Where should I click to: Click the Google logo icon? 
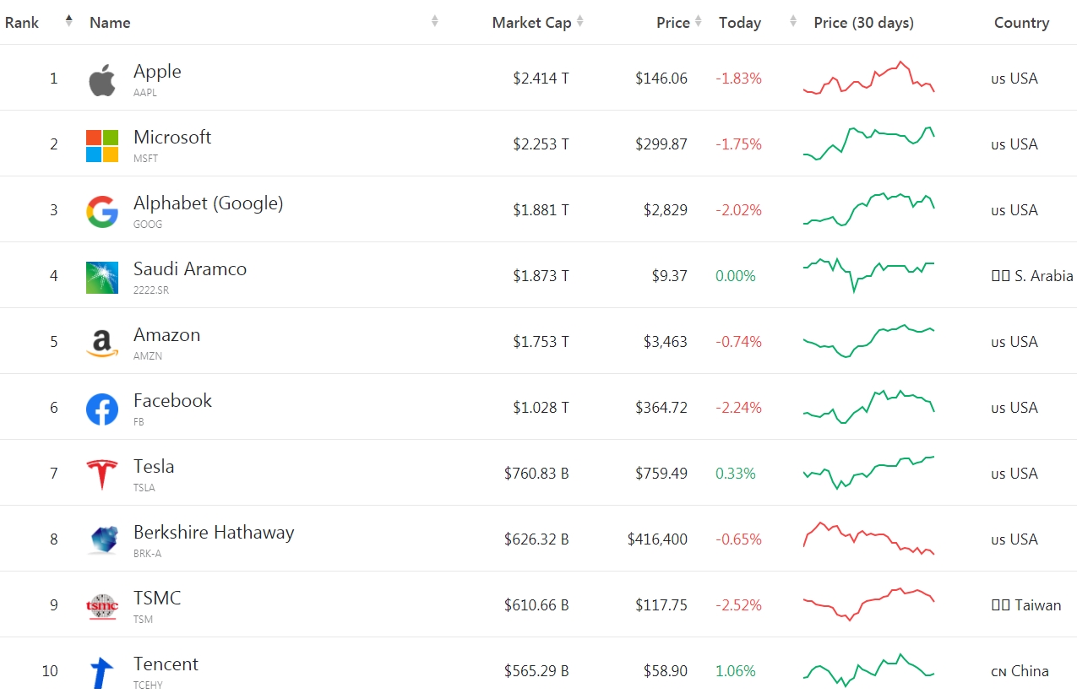click(x=102, y=212)
